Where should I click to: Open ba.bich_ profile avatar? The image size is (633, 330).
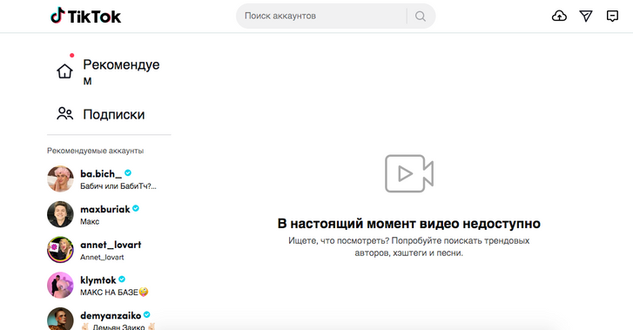click(60, 178)
